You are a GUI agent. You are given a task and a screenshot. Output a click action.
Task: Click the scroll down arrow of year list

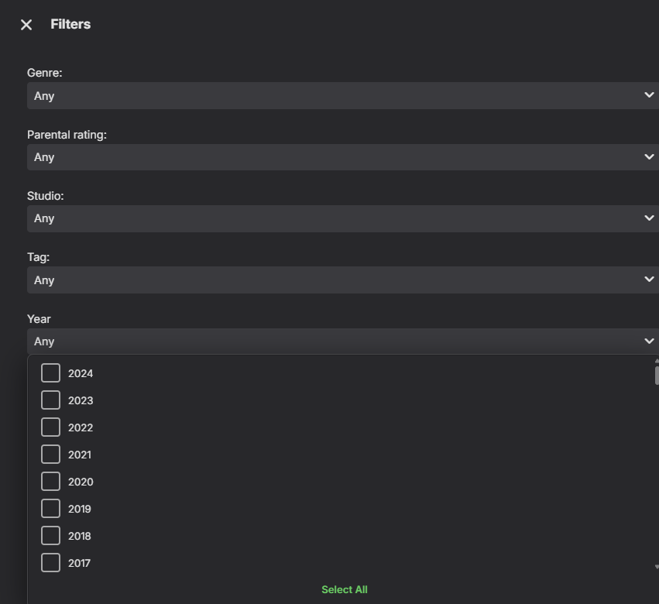click(657, 568)
